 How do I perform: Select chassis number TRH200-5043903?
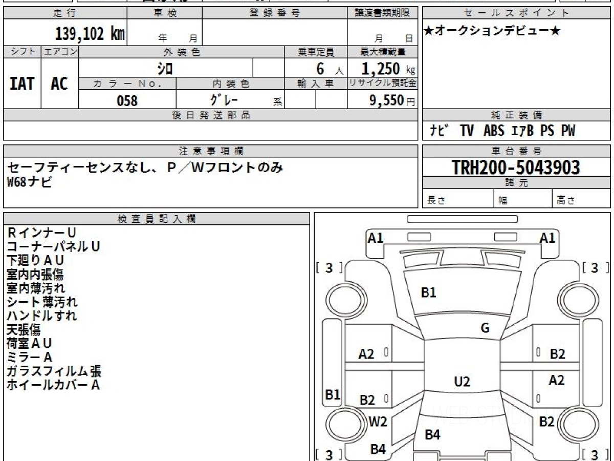(x=516, y=167)
